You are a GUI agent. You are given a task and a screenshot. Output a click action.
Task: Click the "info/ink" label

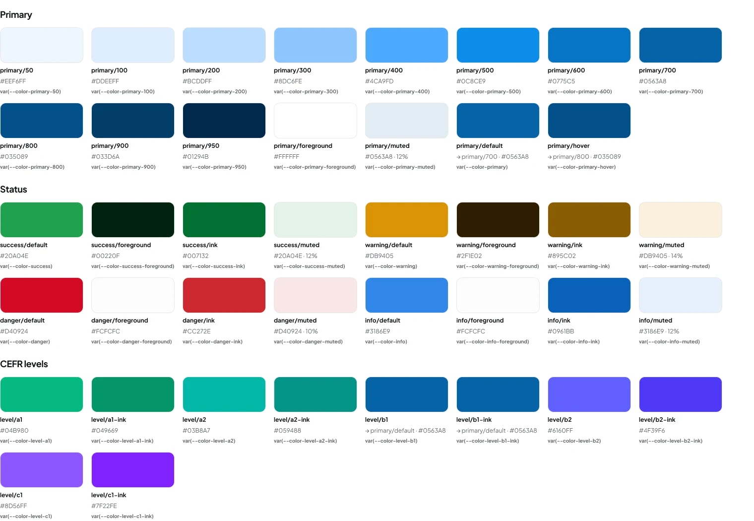(x=559, y=321)
